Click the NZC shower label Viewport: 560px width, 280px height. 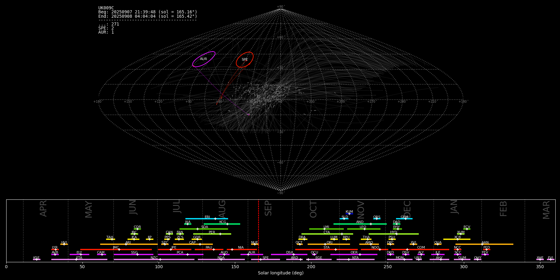tap(154, 258)
